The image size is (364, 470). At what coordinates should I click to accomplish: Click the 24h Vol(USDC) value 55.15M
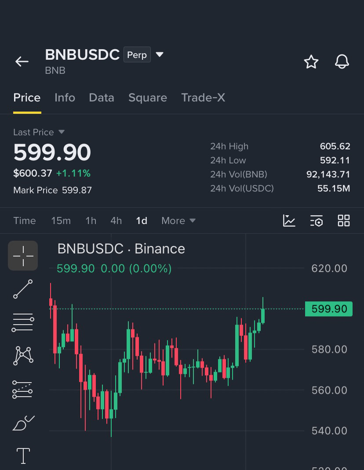tap(334, 188)
